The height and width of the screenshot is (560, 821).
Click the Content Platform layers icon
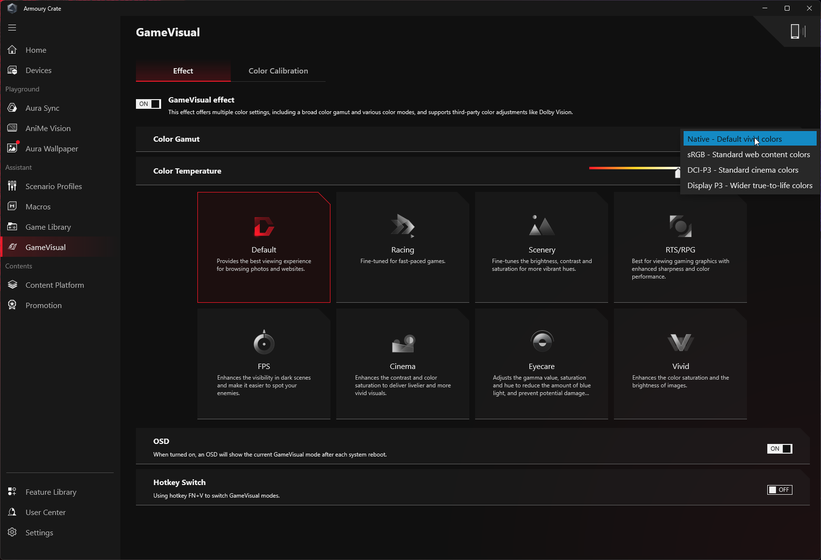pos(12,285)
